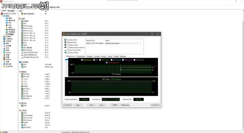Toggle the CPU Core #4 graph checkbox
Screen dimensions: 244x133
point(135,60)
